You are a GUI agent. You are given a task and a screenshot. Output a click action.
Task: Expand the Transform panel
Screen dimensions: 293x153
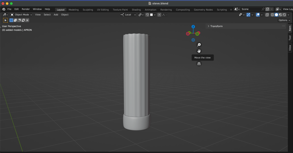pos(216,26)
